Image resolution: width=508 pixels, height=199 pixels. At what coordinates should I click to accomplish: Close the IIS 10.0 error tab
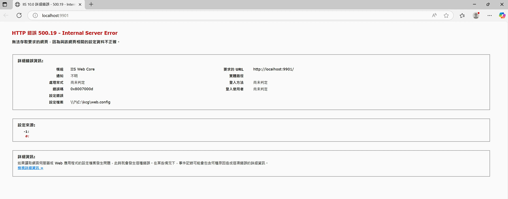pos(80,4)
